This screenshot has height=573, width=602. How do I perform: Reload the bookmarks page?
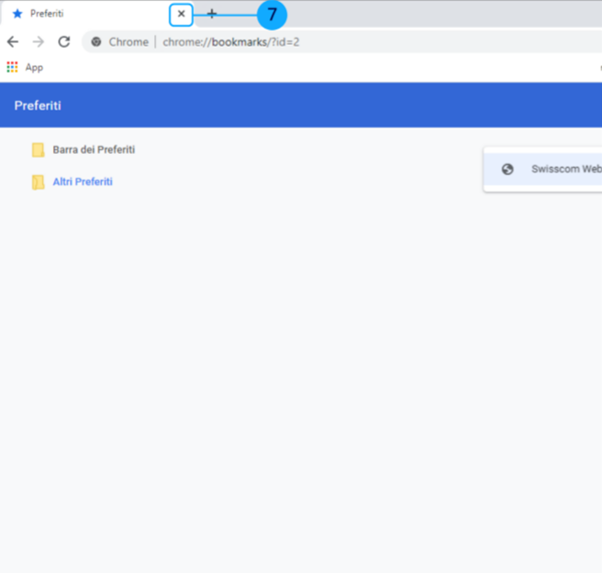[x=63, y=41]
